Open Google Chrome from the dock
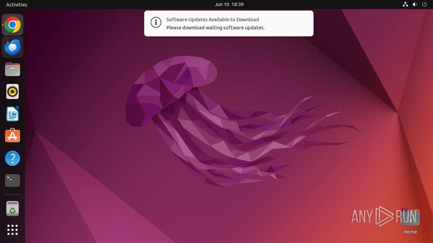The height and width of the screenshot is (243, 433). coord(13,25)
